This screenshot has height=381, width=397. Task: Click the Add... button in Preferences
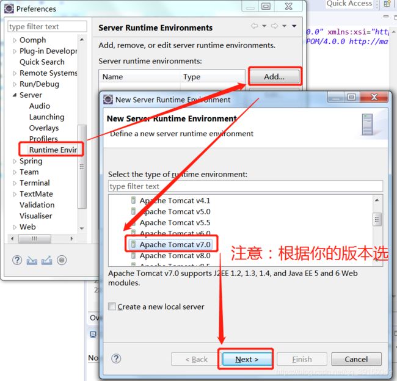274,76
